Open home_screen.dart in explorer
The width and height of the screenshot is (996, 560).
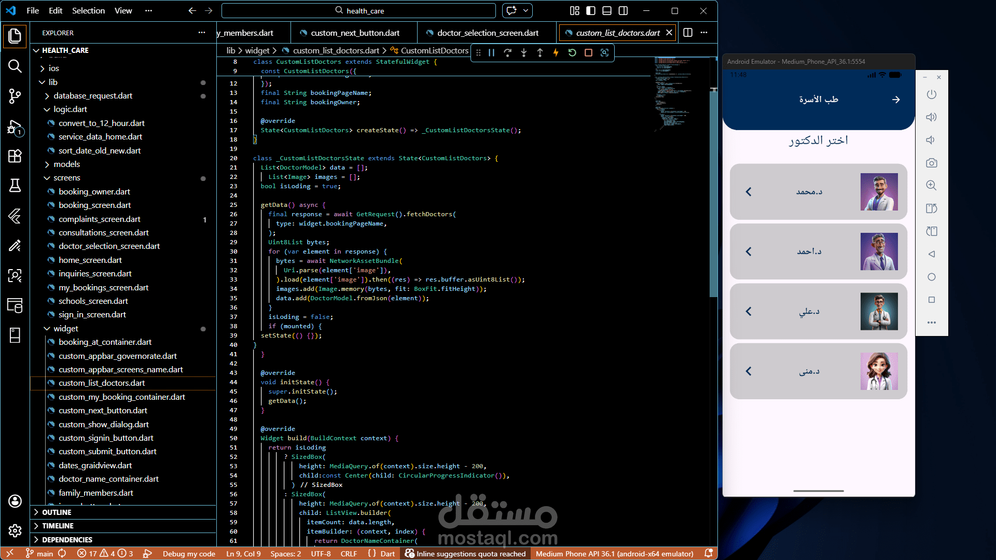click(x=90, y=260)
